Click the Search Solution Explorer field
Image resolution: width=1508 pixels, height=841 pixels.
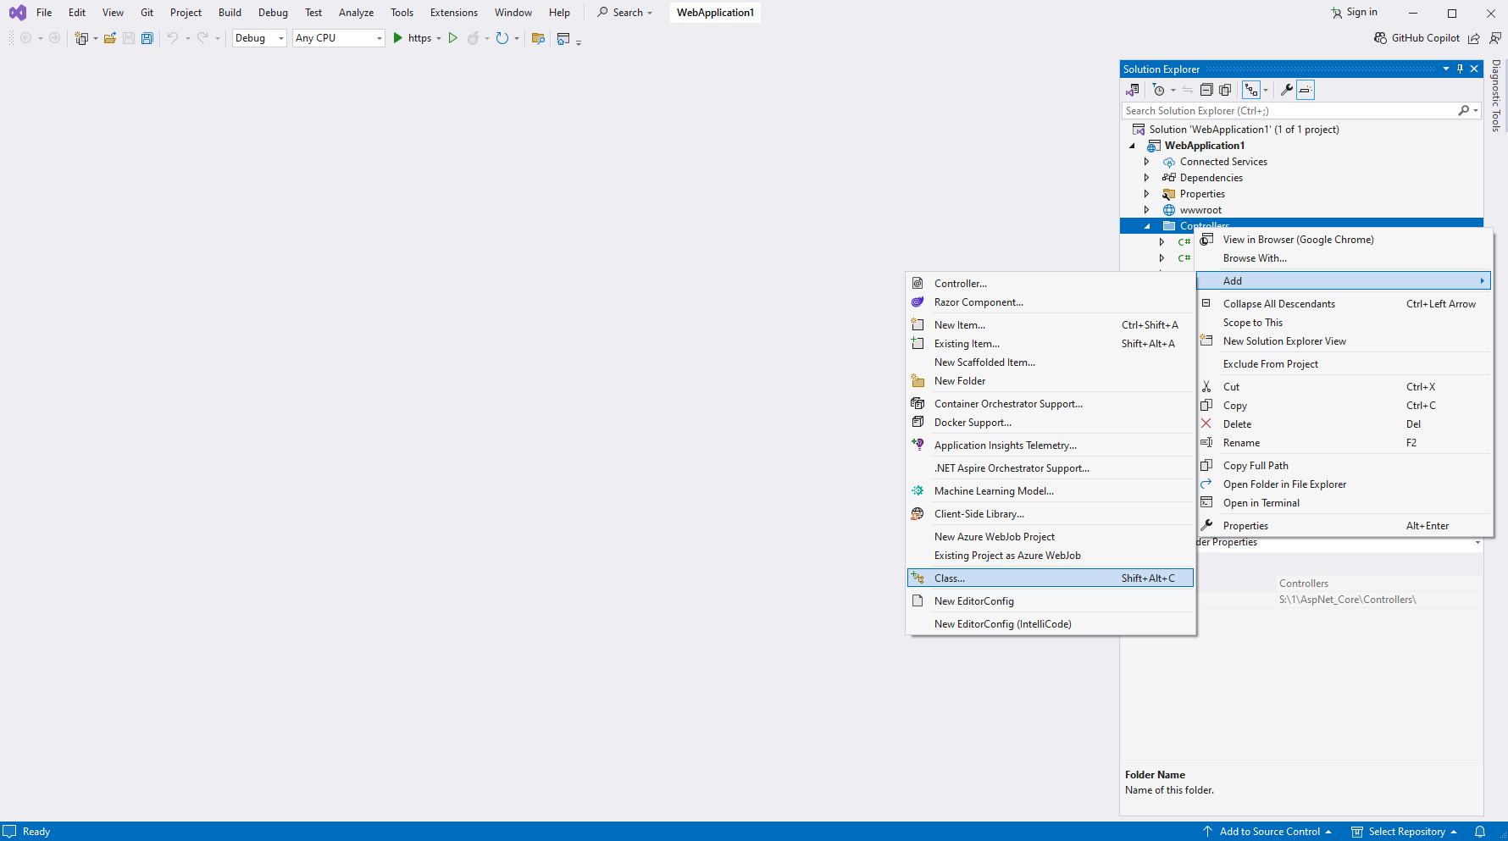[x=1288, y=111]
